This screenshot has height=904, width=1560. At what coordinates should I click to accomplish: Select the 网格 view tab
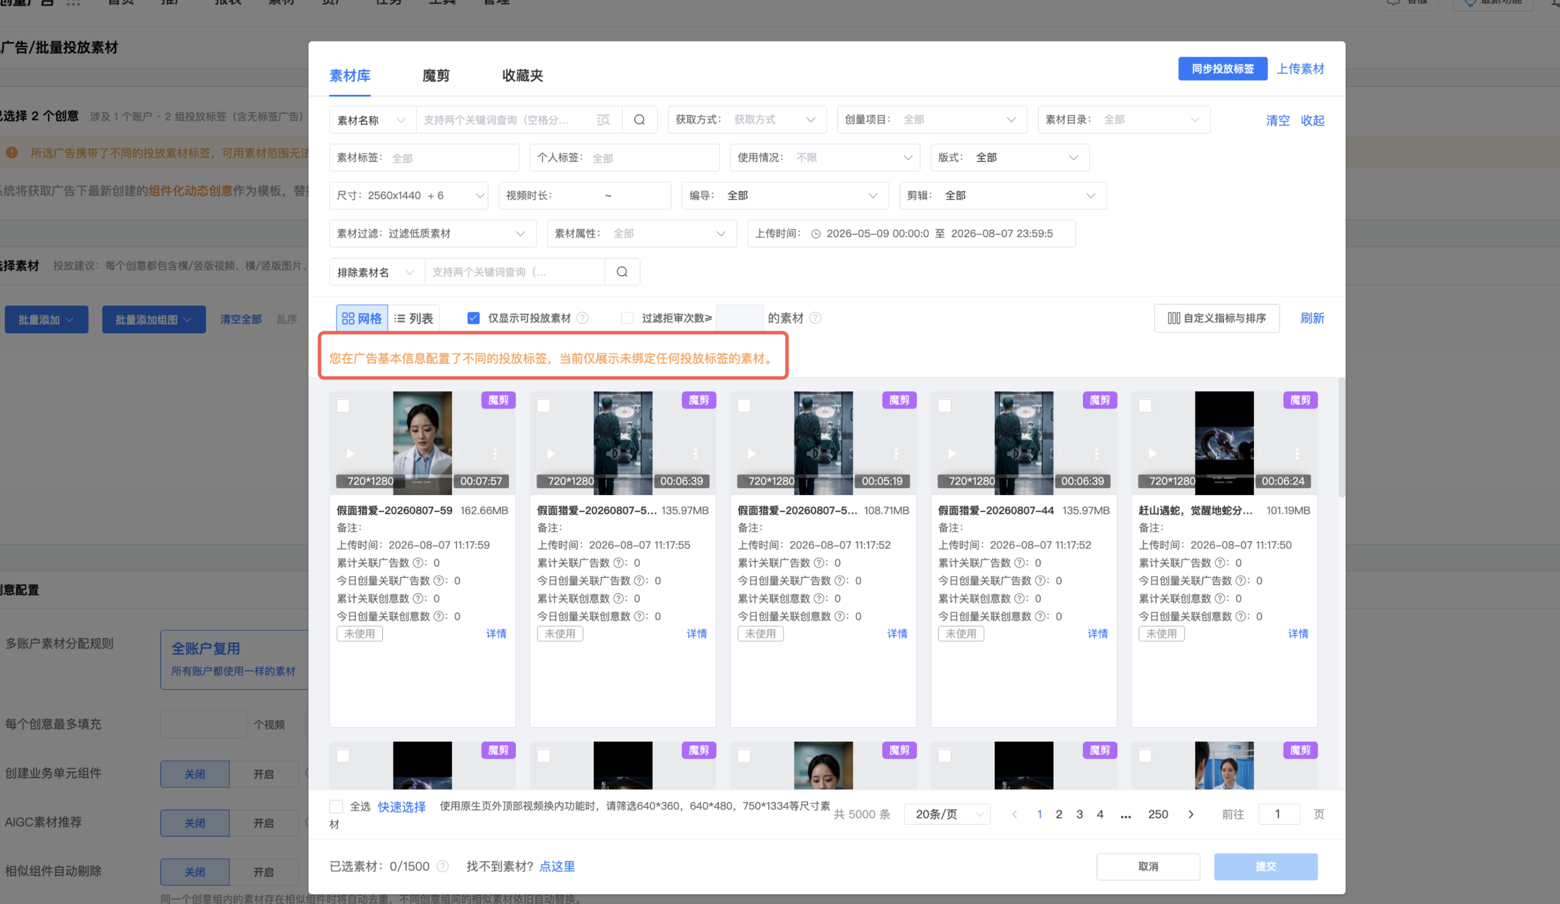(362, 318)
